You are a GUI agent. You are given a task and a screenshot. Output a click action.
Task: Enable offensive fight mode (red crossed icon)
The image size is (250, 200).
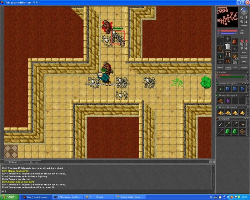[x=242, y=41]
